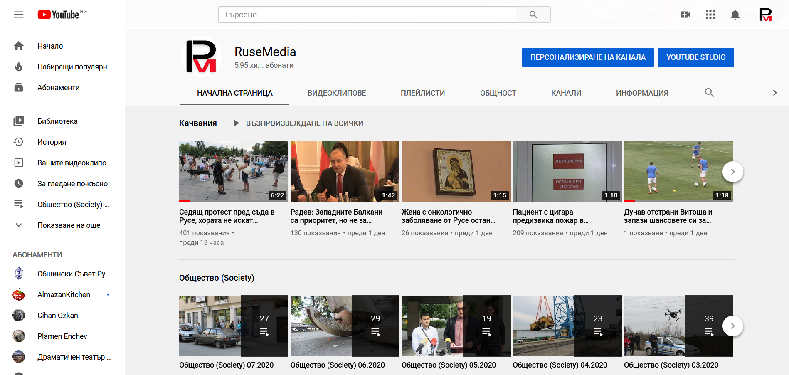Open the Общество (Society) section heading

217,278
